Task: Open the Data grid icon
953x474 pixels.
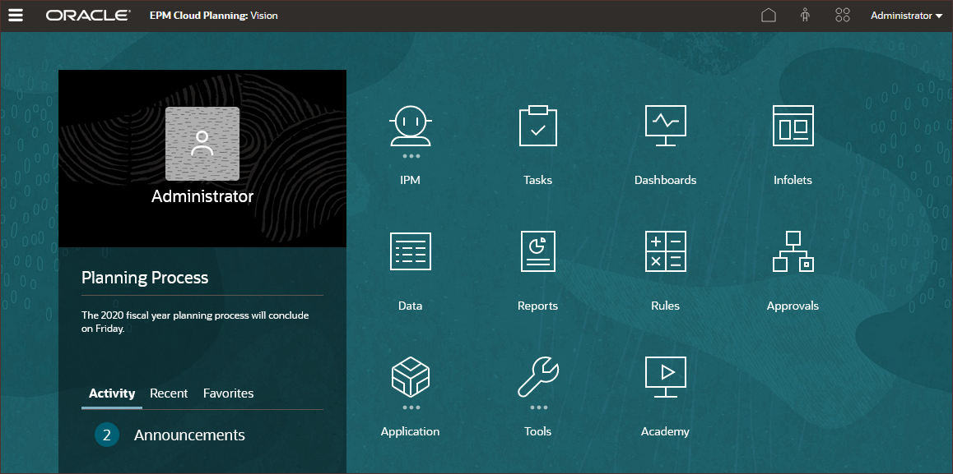Action: click(x=411, y=251)
